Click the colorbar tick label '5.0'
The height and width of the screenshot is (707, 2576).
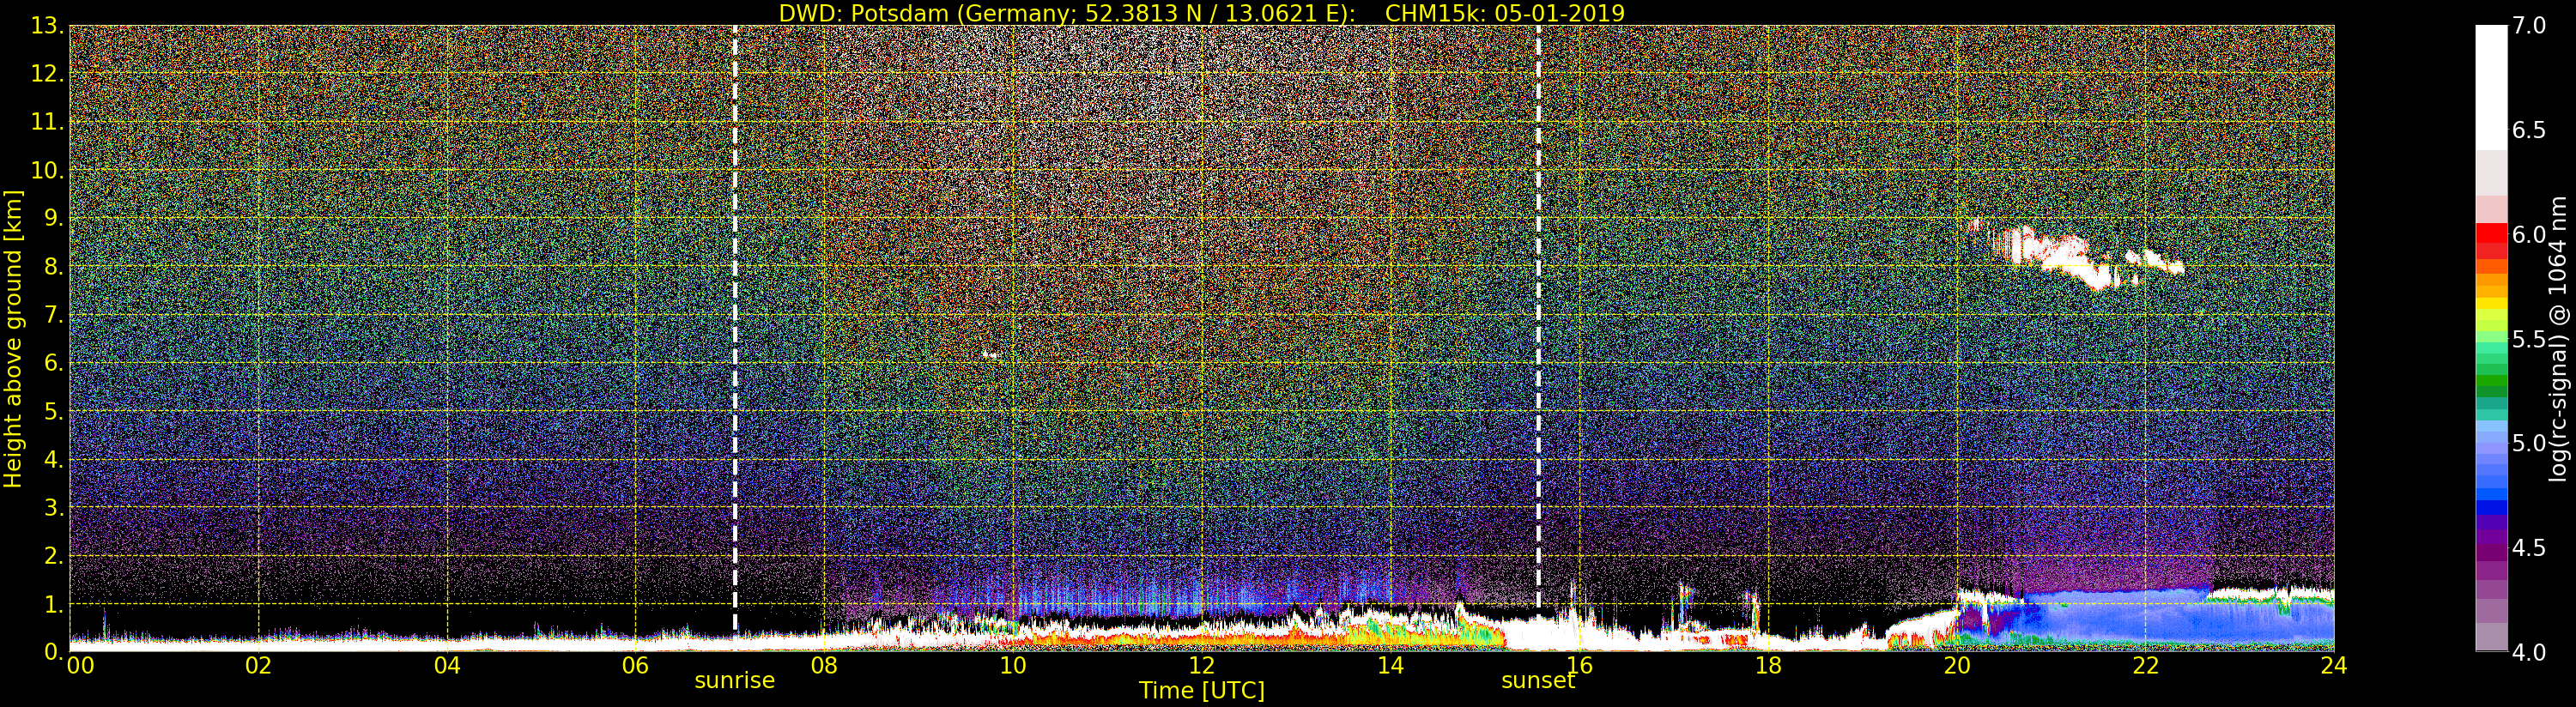[2529, 443]
